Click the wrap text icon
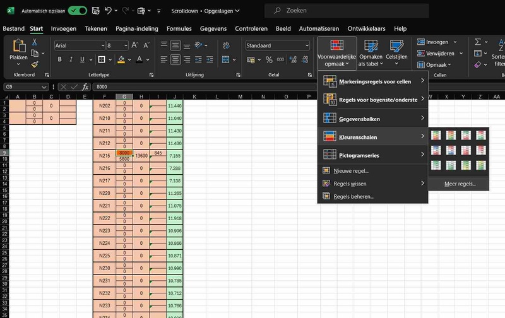 pos(226,45)
